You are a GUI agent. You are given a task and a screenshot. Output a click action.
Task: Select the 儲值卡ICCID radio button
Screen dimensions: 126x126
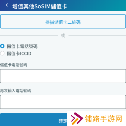pyautogui.click(x=2, y=53)
